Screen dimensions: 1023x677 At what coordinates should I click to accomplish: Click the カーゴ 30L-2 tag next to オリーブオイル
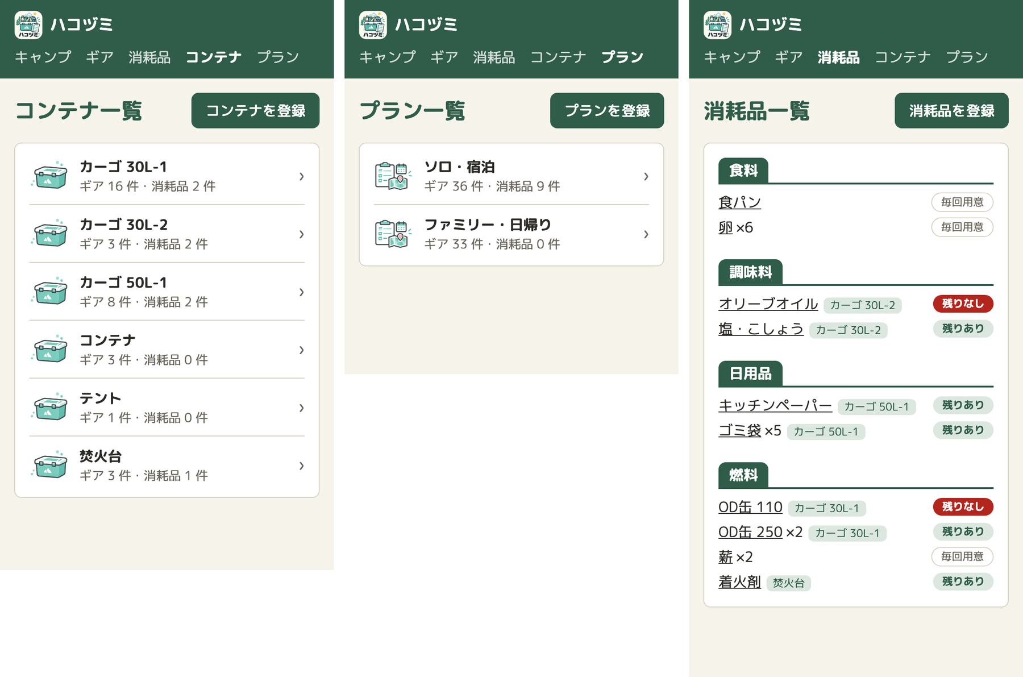click(862, 305)
